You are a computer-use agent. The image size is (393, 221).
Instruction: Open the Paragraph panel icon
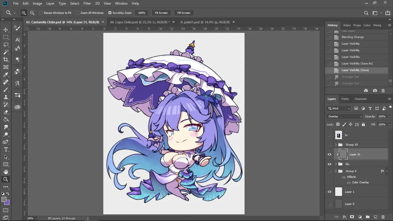(x=18, y=60)
